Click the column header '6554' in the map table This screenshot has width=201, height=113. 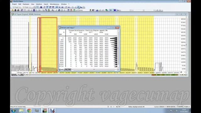pos(101,32)
